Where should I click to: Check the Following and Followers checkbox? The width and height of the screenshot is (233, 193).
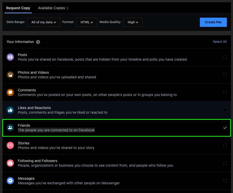(x=225, y=163)
